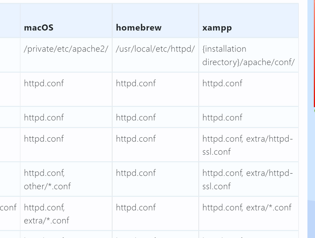Click xampp extra/httpd-ssl.conf cell in the other/*.conf row
This screenshot has height=238, width=315.
(247, 179)
